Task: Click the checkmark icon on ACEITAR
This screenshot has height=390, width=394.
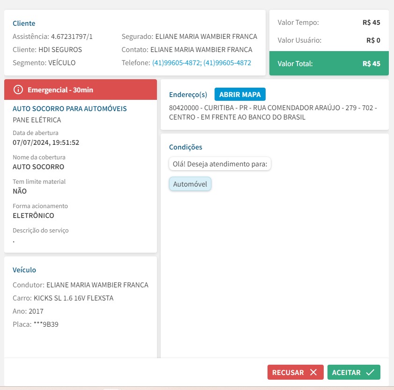Action: coord(370,372)
